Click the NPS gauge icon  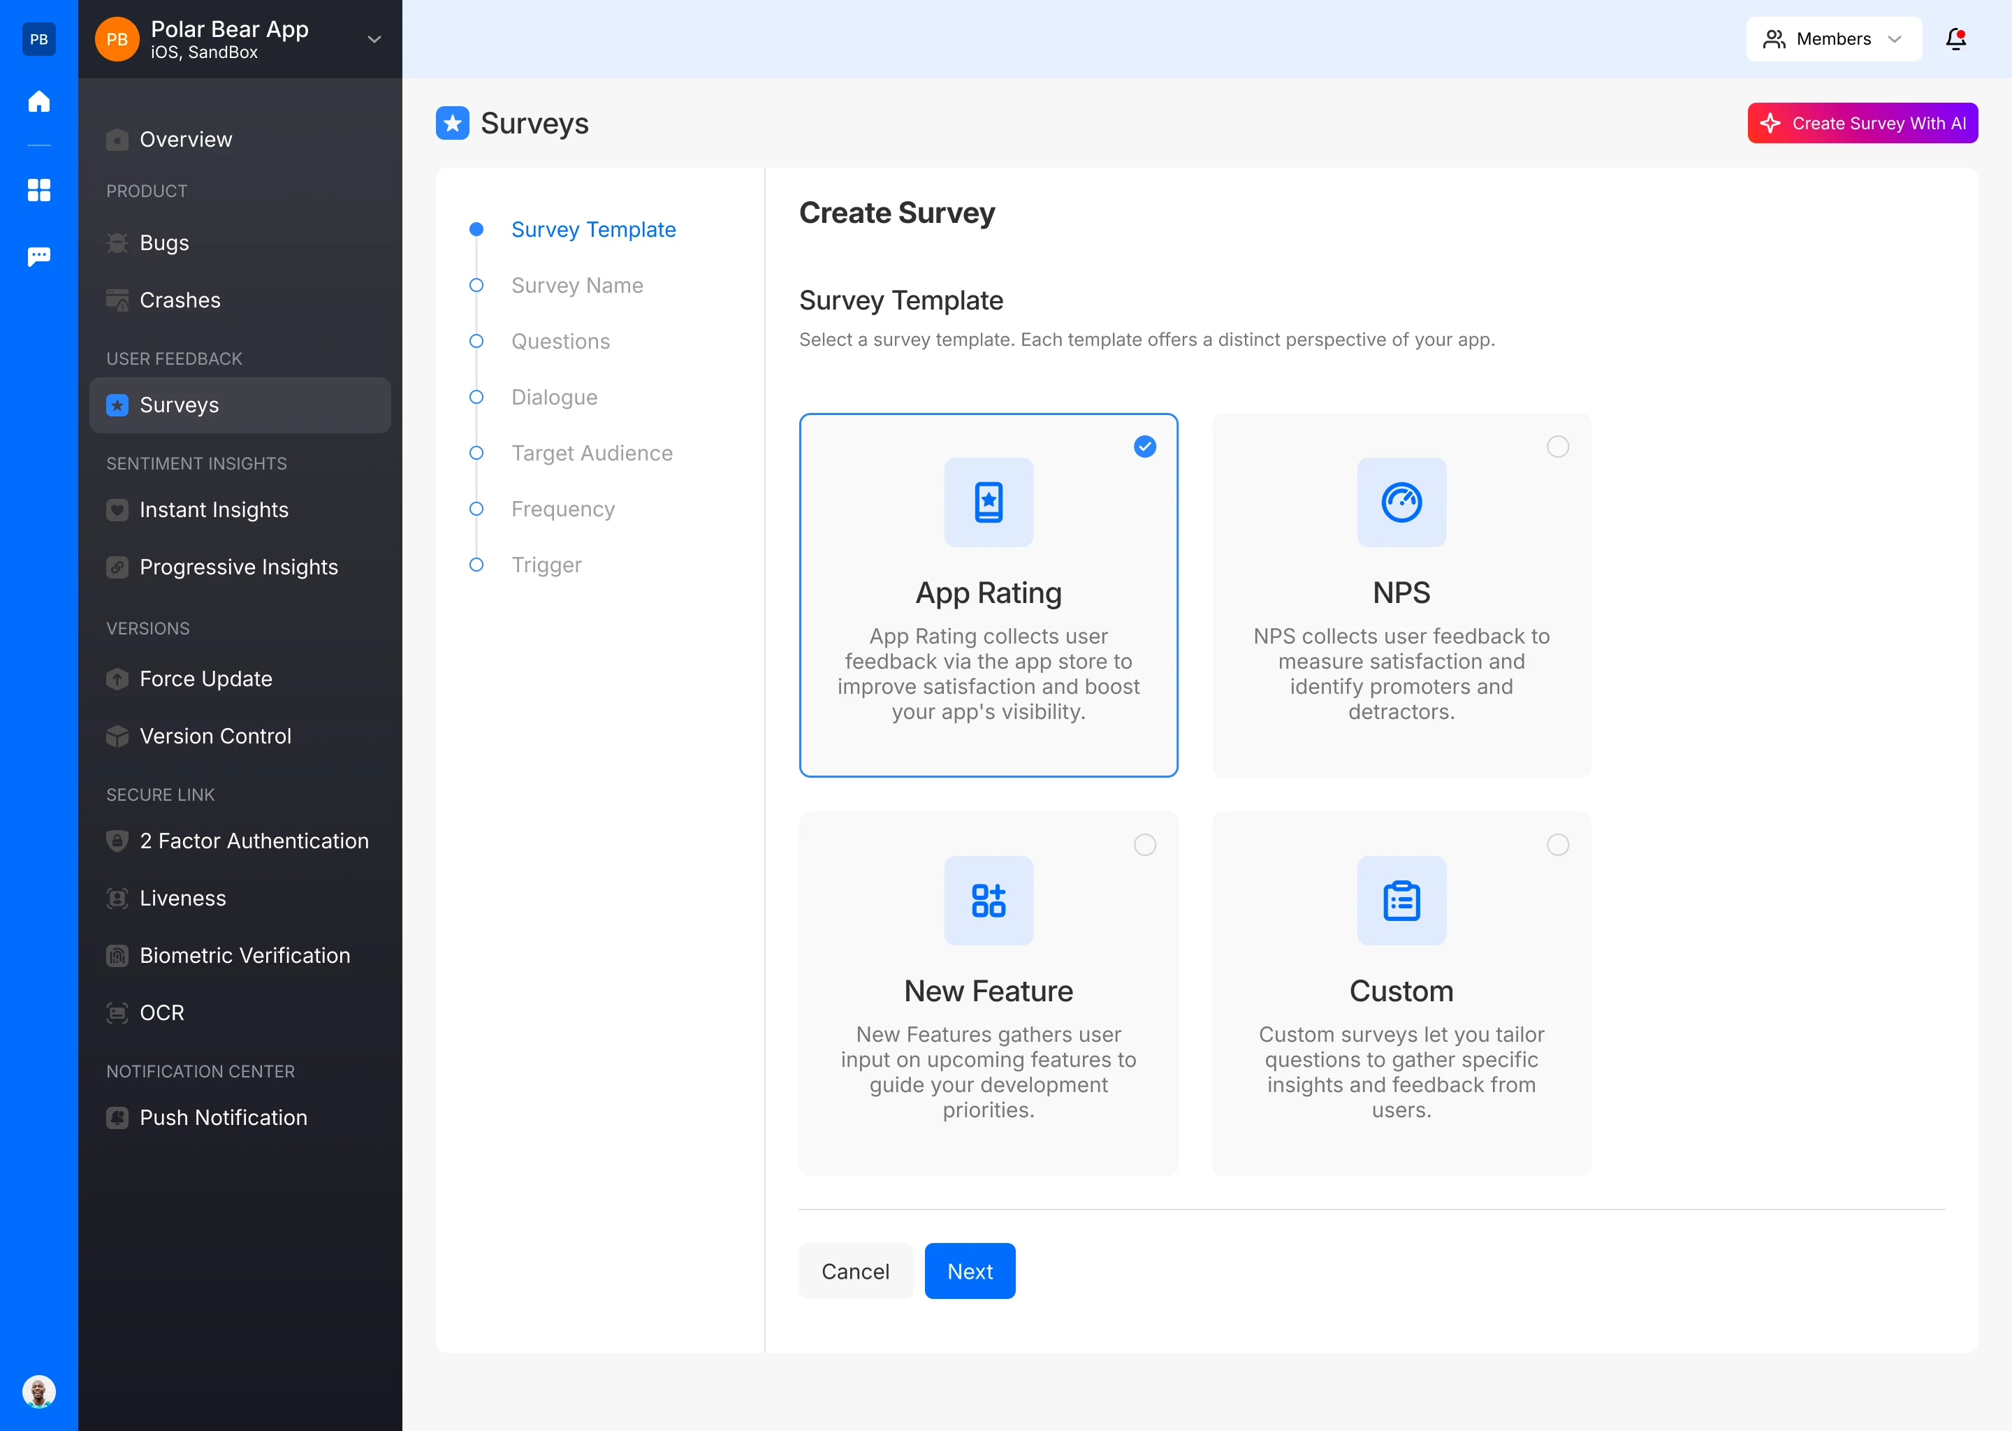pyautogui.click(x=1401, y=502)
